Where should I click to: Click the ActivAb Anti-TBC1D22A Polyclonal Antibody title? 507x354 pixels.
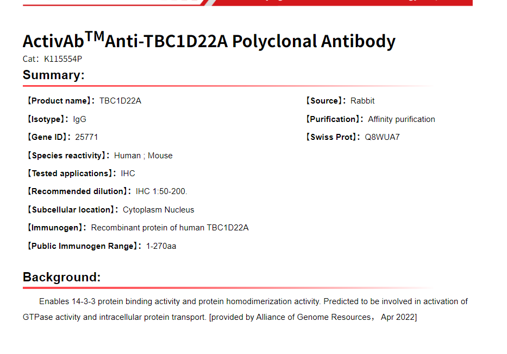(x=209, y=41)
